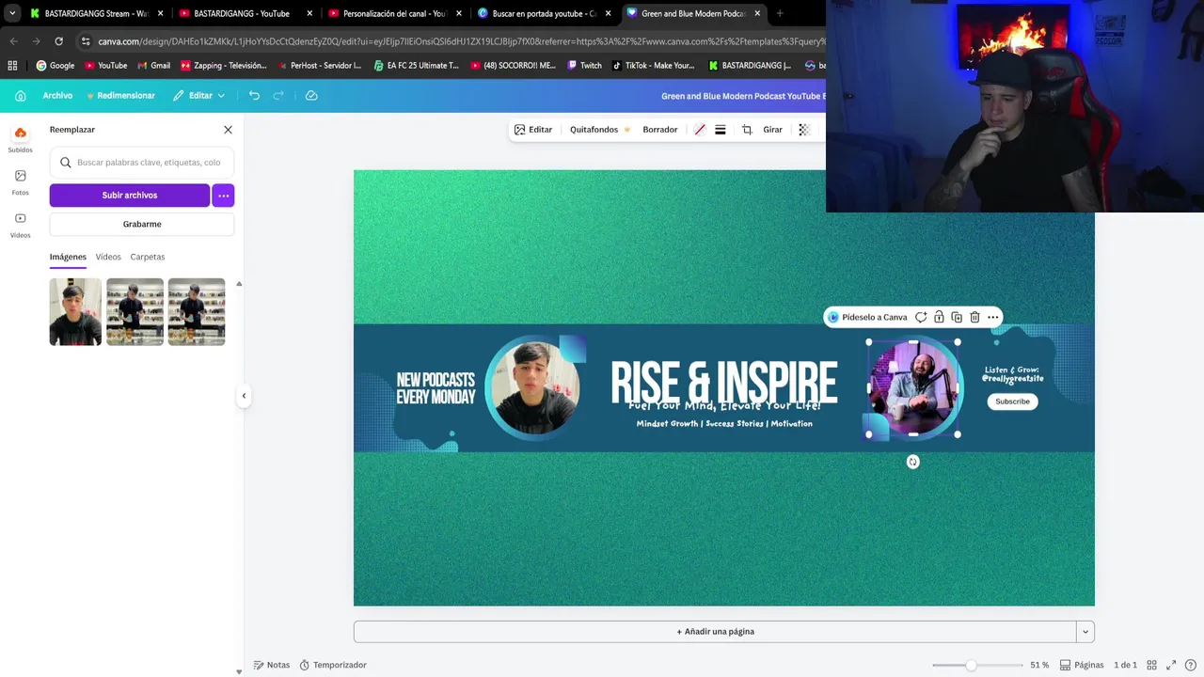The width and height of the screenshot is (1204, 677).
Task: Open more upload options button
Action: click(x=223, y=195)
